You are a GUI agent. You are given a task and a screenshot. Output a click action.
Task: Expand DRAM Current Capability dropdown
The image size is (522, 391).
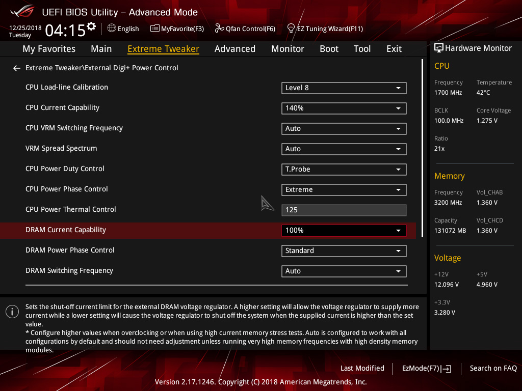344,231
